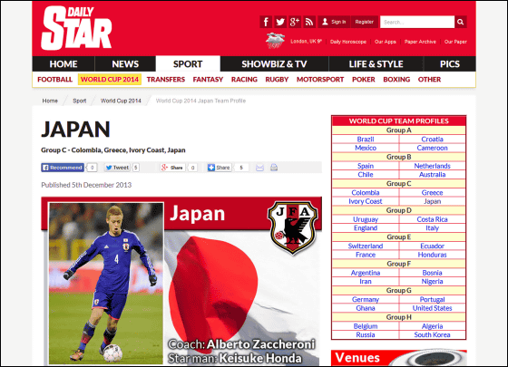508x367 pixels.
Task: Click the JFA crest badge
Action: [x=293, y=227]
